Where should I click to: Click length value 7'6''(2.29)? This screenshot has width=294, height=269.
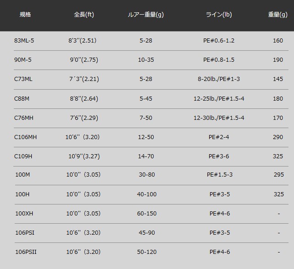(84, 118)
